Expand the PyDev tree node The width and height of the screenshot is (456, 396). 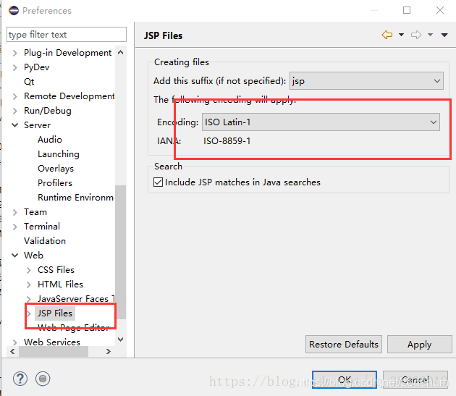point(15,67)
